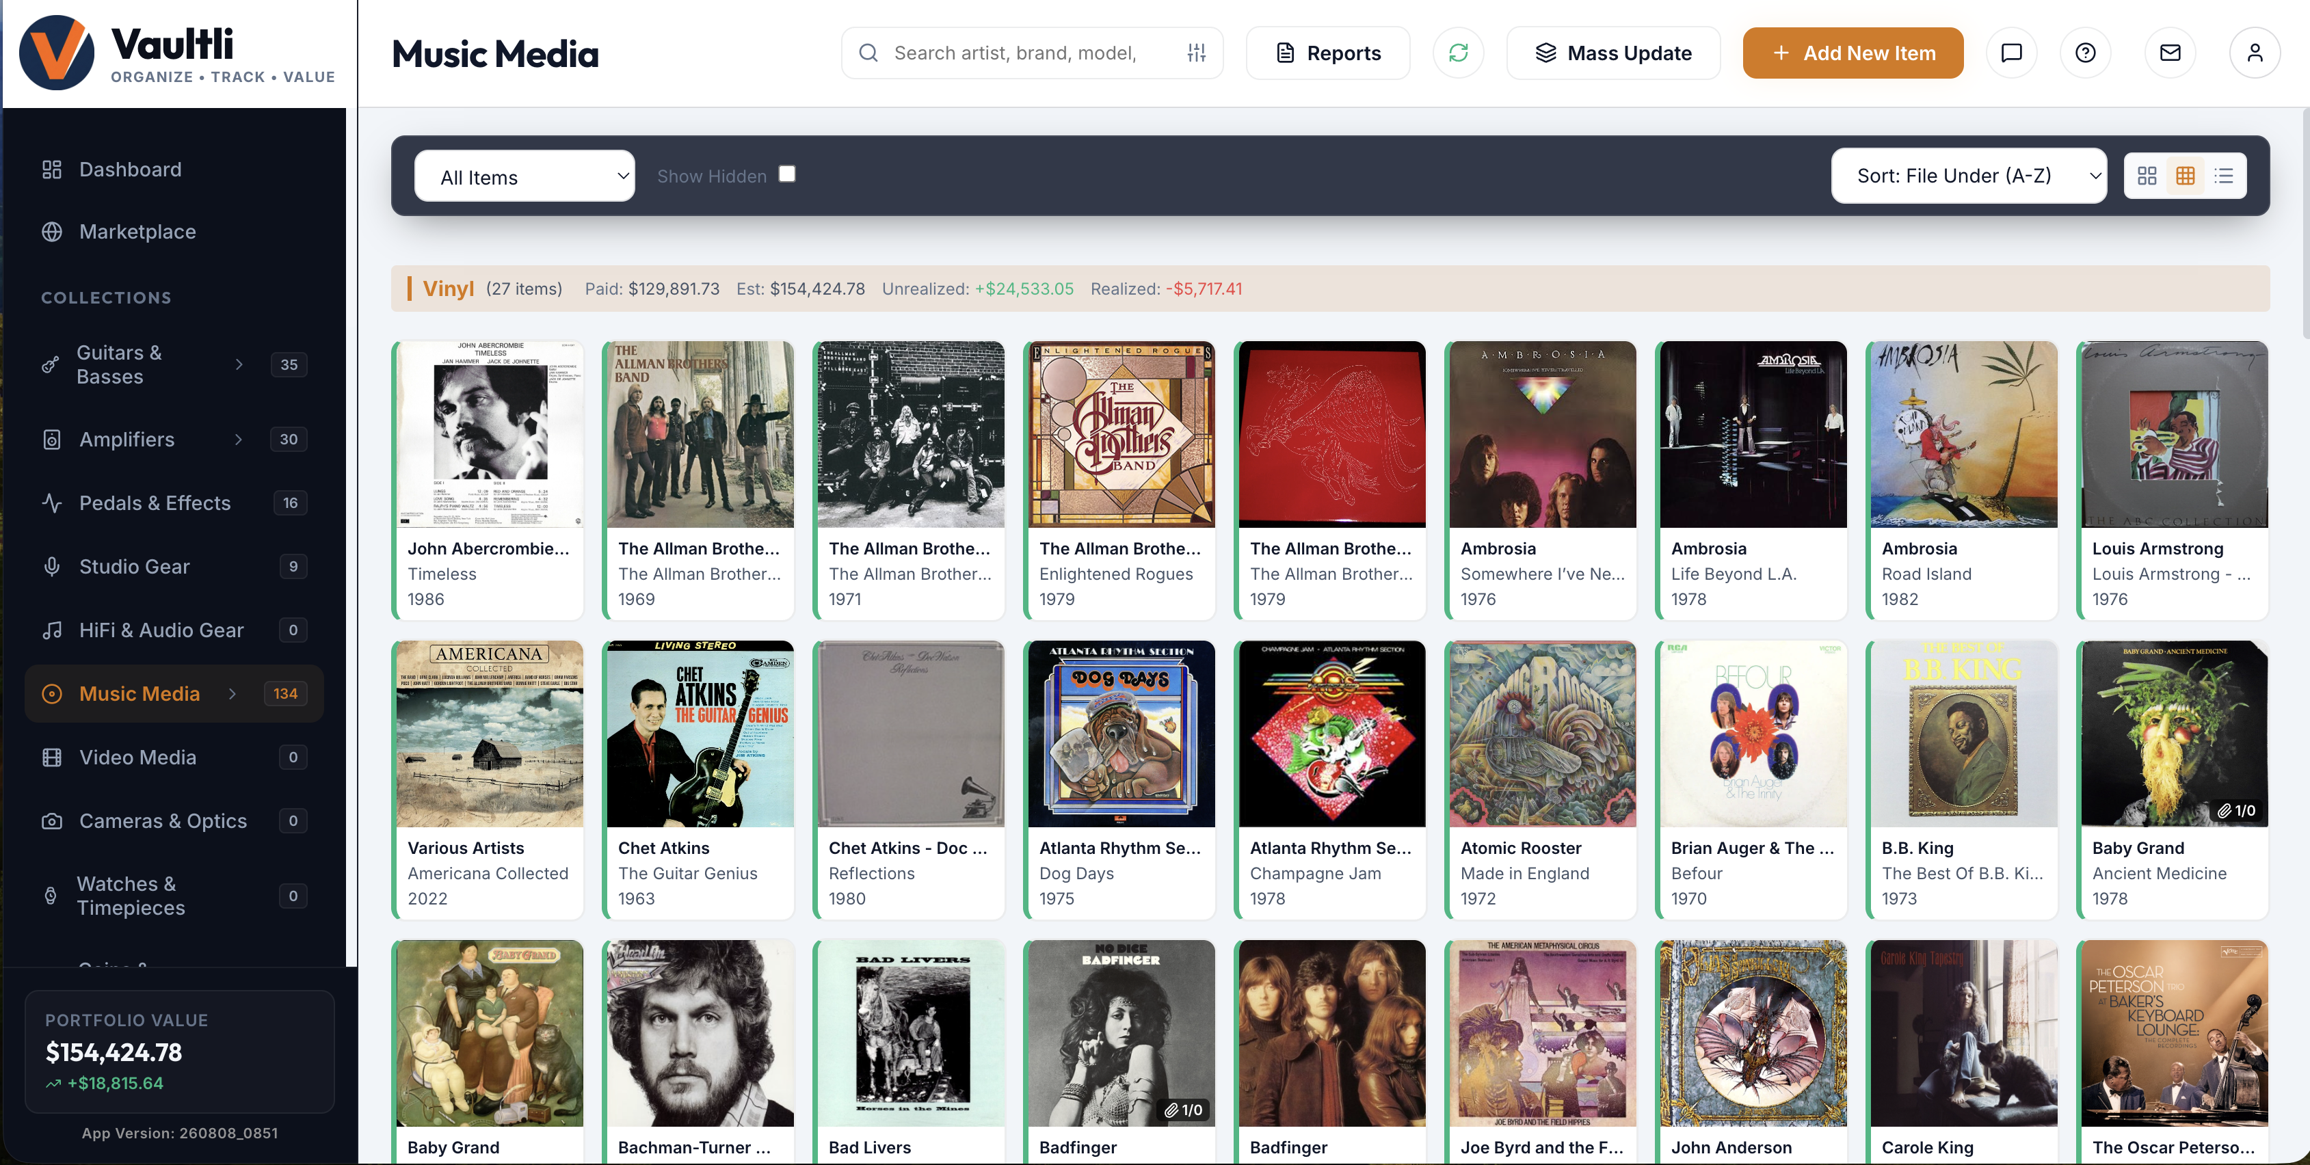Click the Amplifiers speaker icon

tap(52, 440)
